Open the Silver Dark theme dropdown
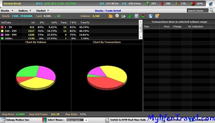The width and height of the screenshot is (215, 123). (77, 120)
